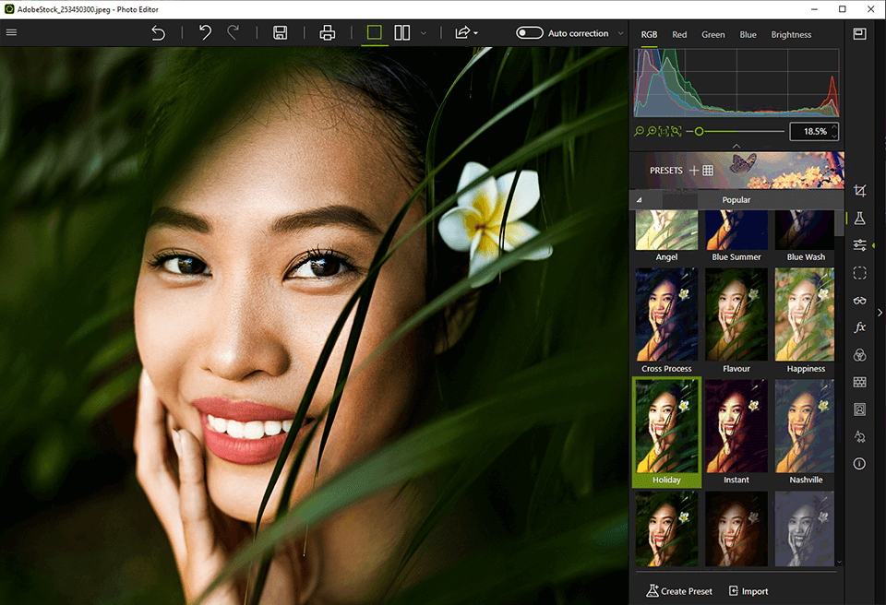Image resolution: width=886 pixels, height=605 pixels.
Task: Open the image info icon
Action: [x=859, y=464]
